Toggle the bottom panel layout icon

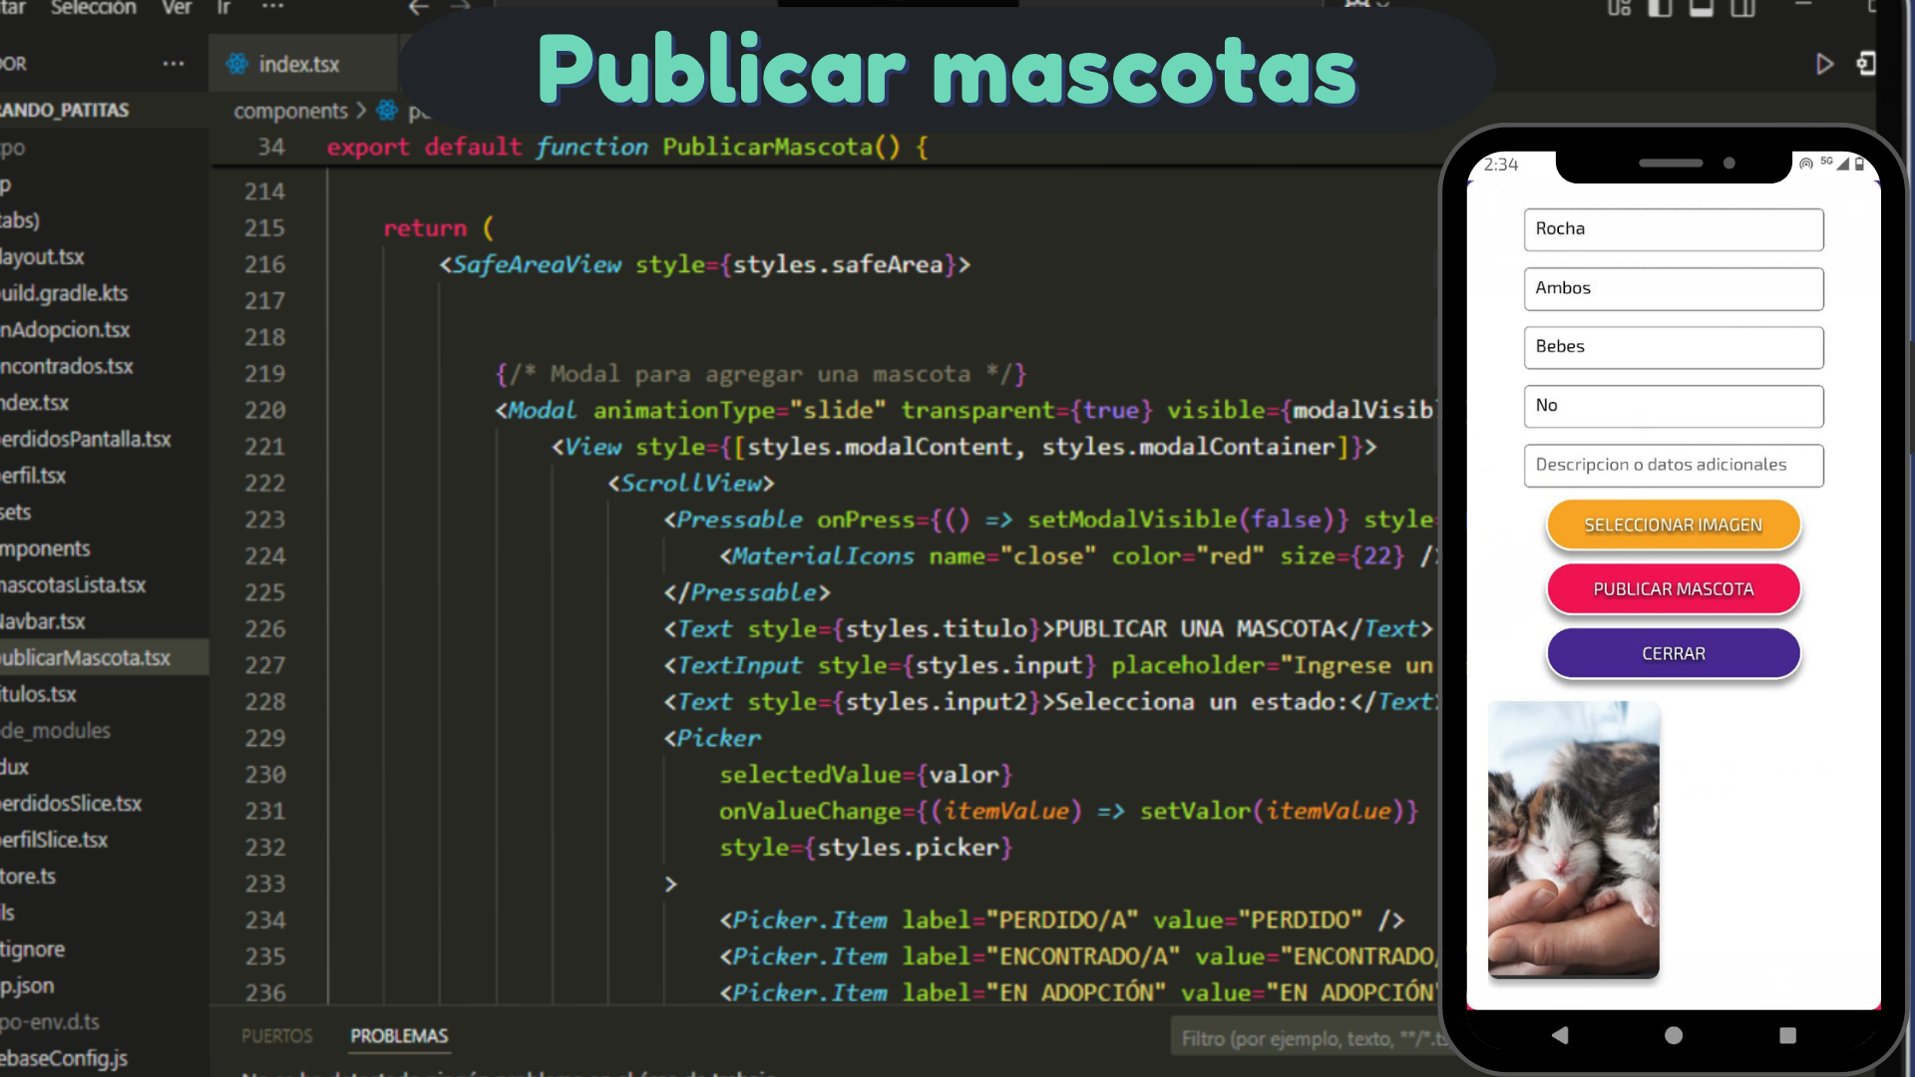[1702, 8]
